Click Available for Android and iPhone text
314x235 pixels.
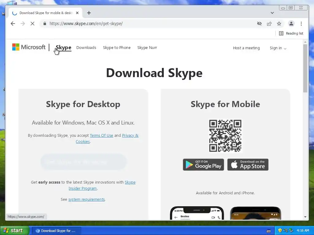(x=225, y=193)
